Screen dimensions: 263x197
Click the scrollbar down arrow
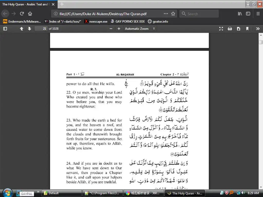coord(261,187)
